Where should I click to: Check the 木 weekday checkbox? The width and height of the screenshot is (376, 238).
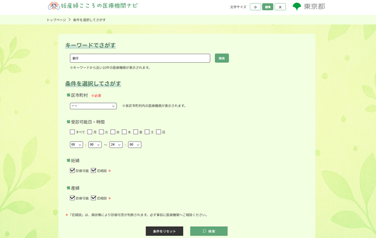124,132
